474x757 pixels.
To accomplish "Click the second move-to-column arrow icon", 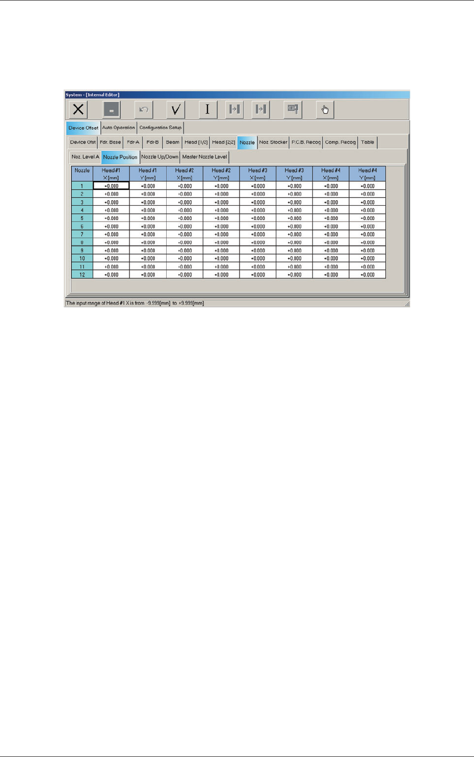I will (261, 110).
